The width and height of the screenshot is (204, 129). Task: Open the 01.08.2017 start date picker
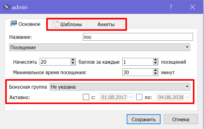click(116, 97)
